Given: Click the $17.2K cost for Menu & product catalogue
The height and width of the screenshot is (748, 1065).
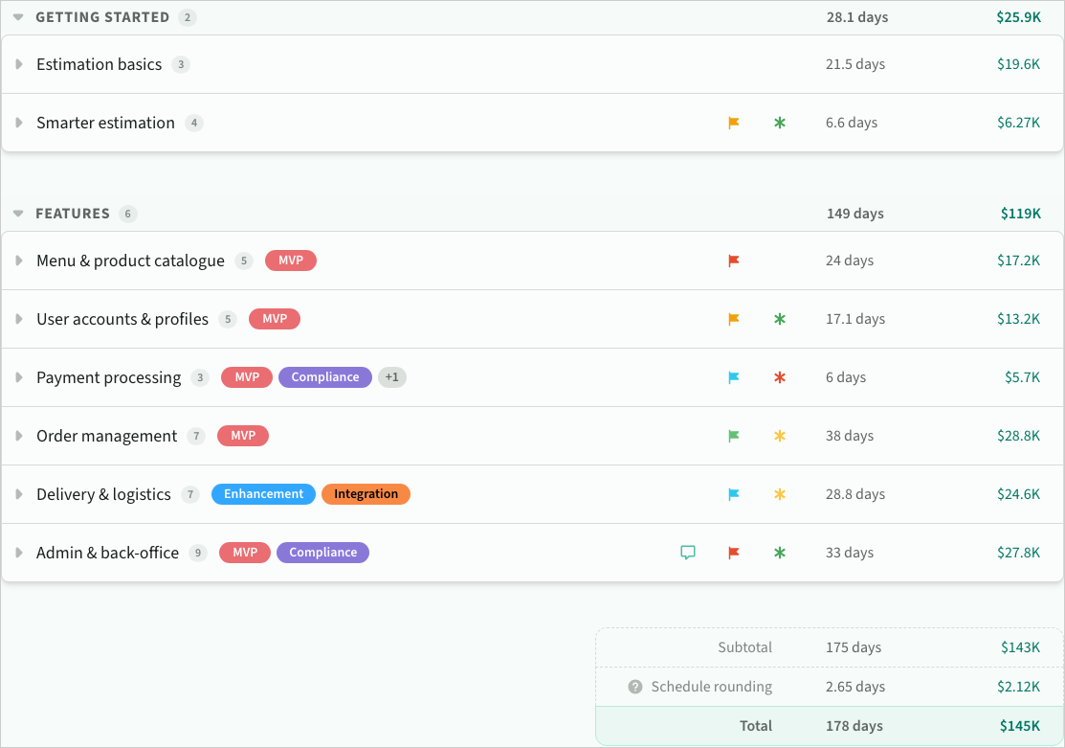Looking at the screenshot, I should point(1018,261).
